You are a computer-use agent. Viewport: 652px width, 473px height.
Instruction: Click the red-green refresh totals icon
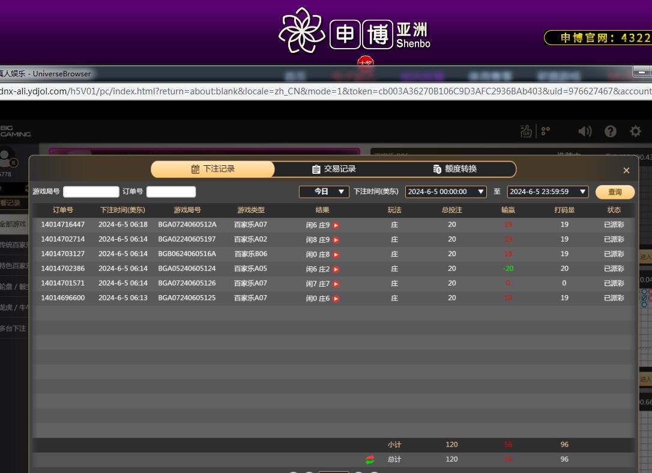pyautogui.click(x=370, y=460)
